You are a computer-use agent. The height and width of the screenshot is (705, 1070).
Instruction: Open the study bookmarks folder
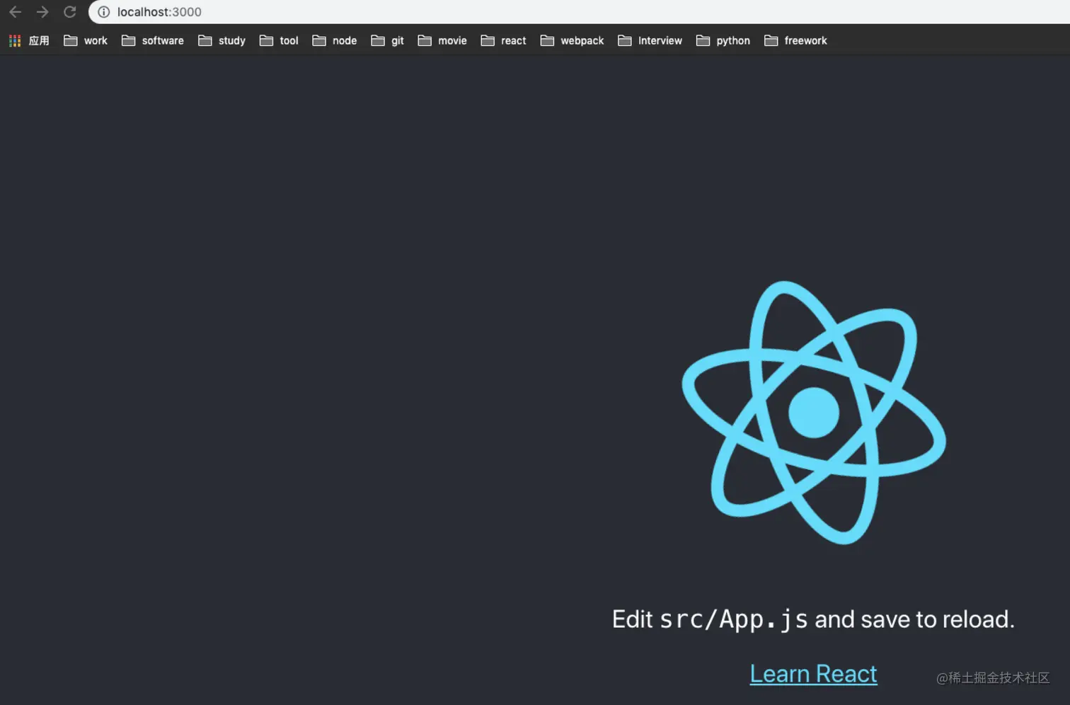(222, 41)
